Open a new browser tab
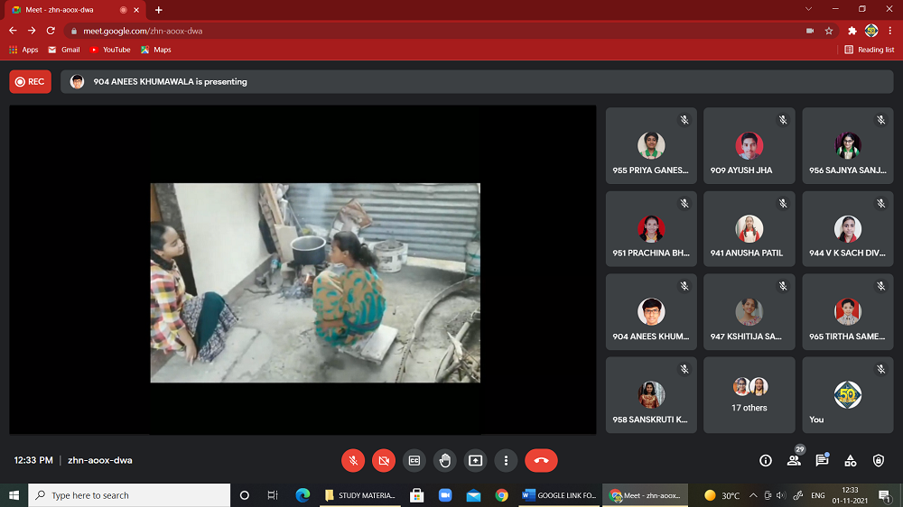 (x=159, y=10)
